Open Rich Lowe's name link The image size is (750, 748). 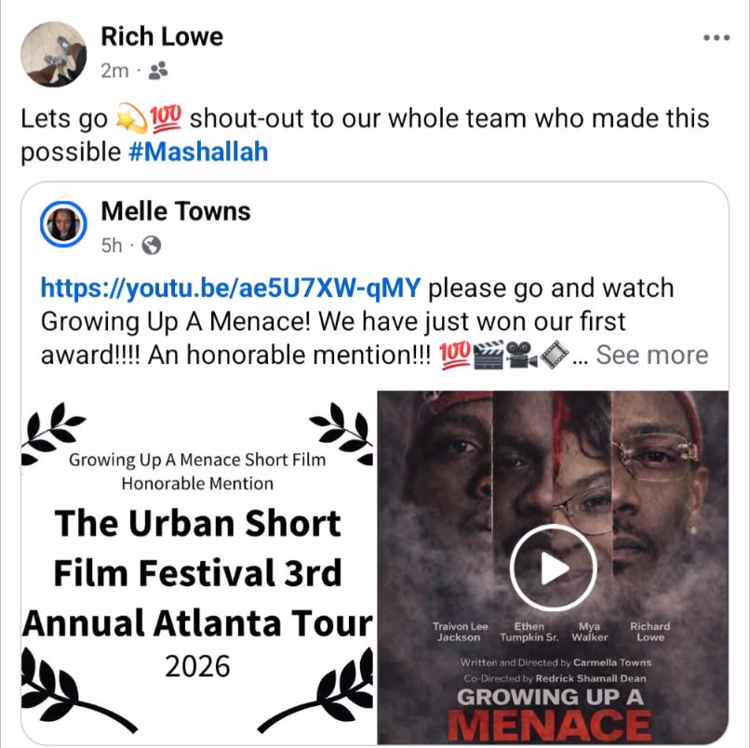pos(162,37)
